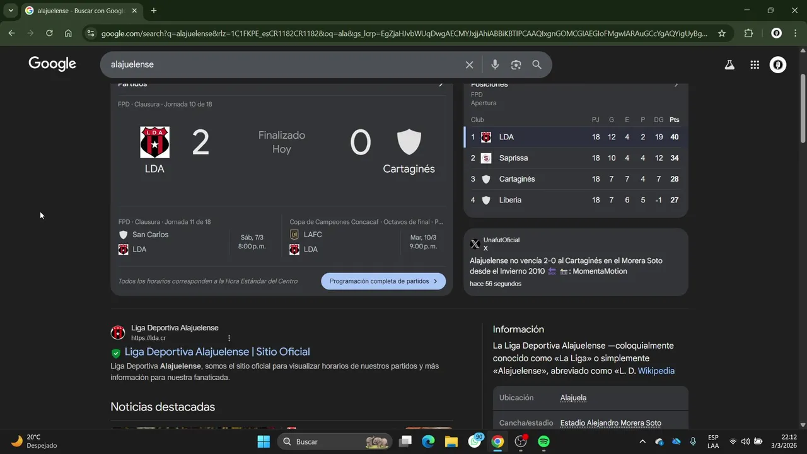Open Spotify from taskbar

544,441
